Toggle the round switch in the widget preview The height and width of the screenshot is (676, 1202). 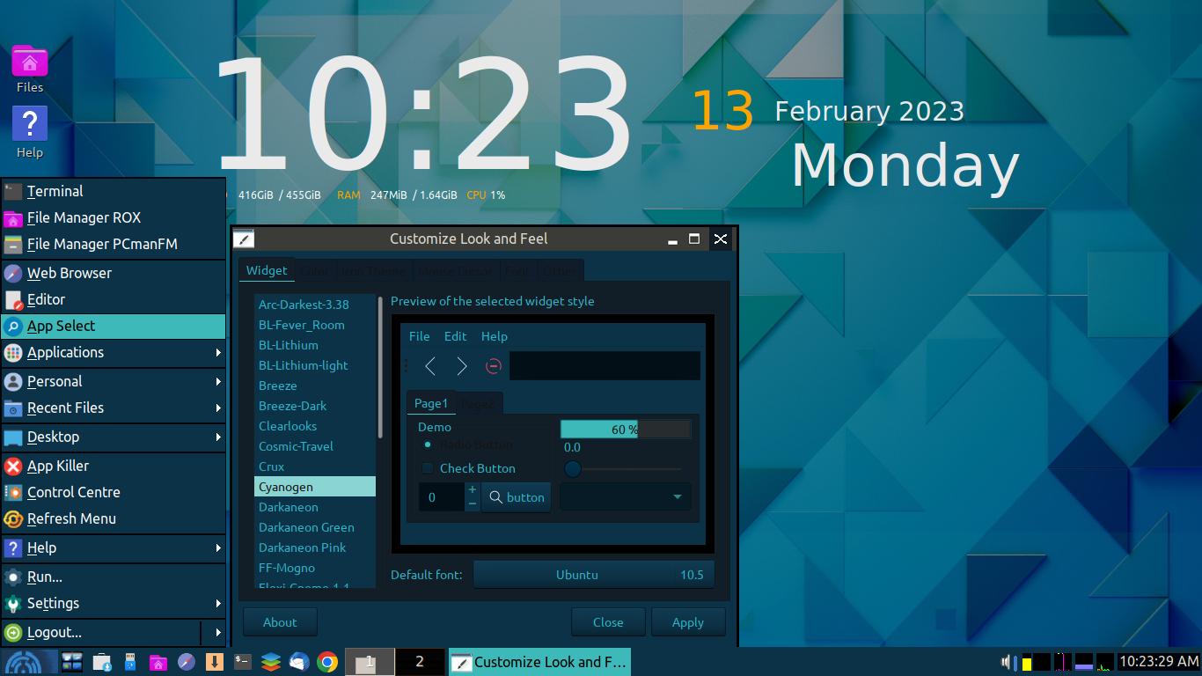pos(573,469)
